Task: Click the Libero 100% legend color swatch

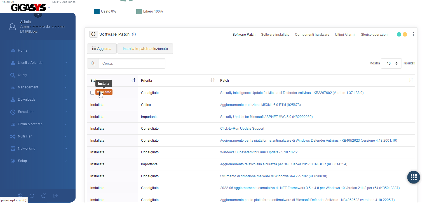Action: pyautogui.click(x=139, y=11)
